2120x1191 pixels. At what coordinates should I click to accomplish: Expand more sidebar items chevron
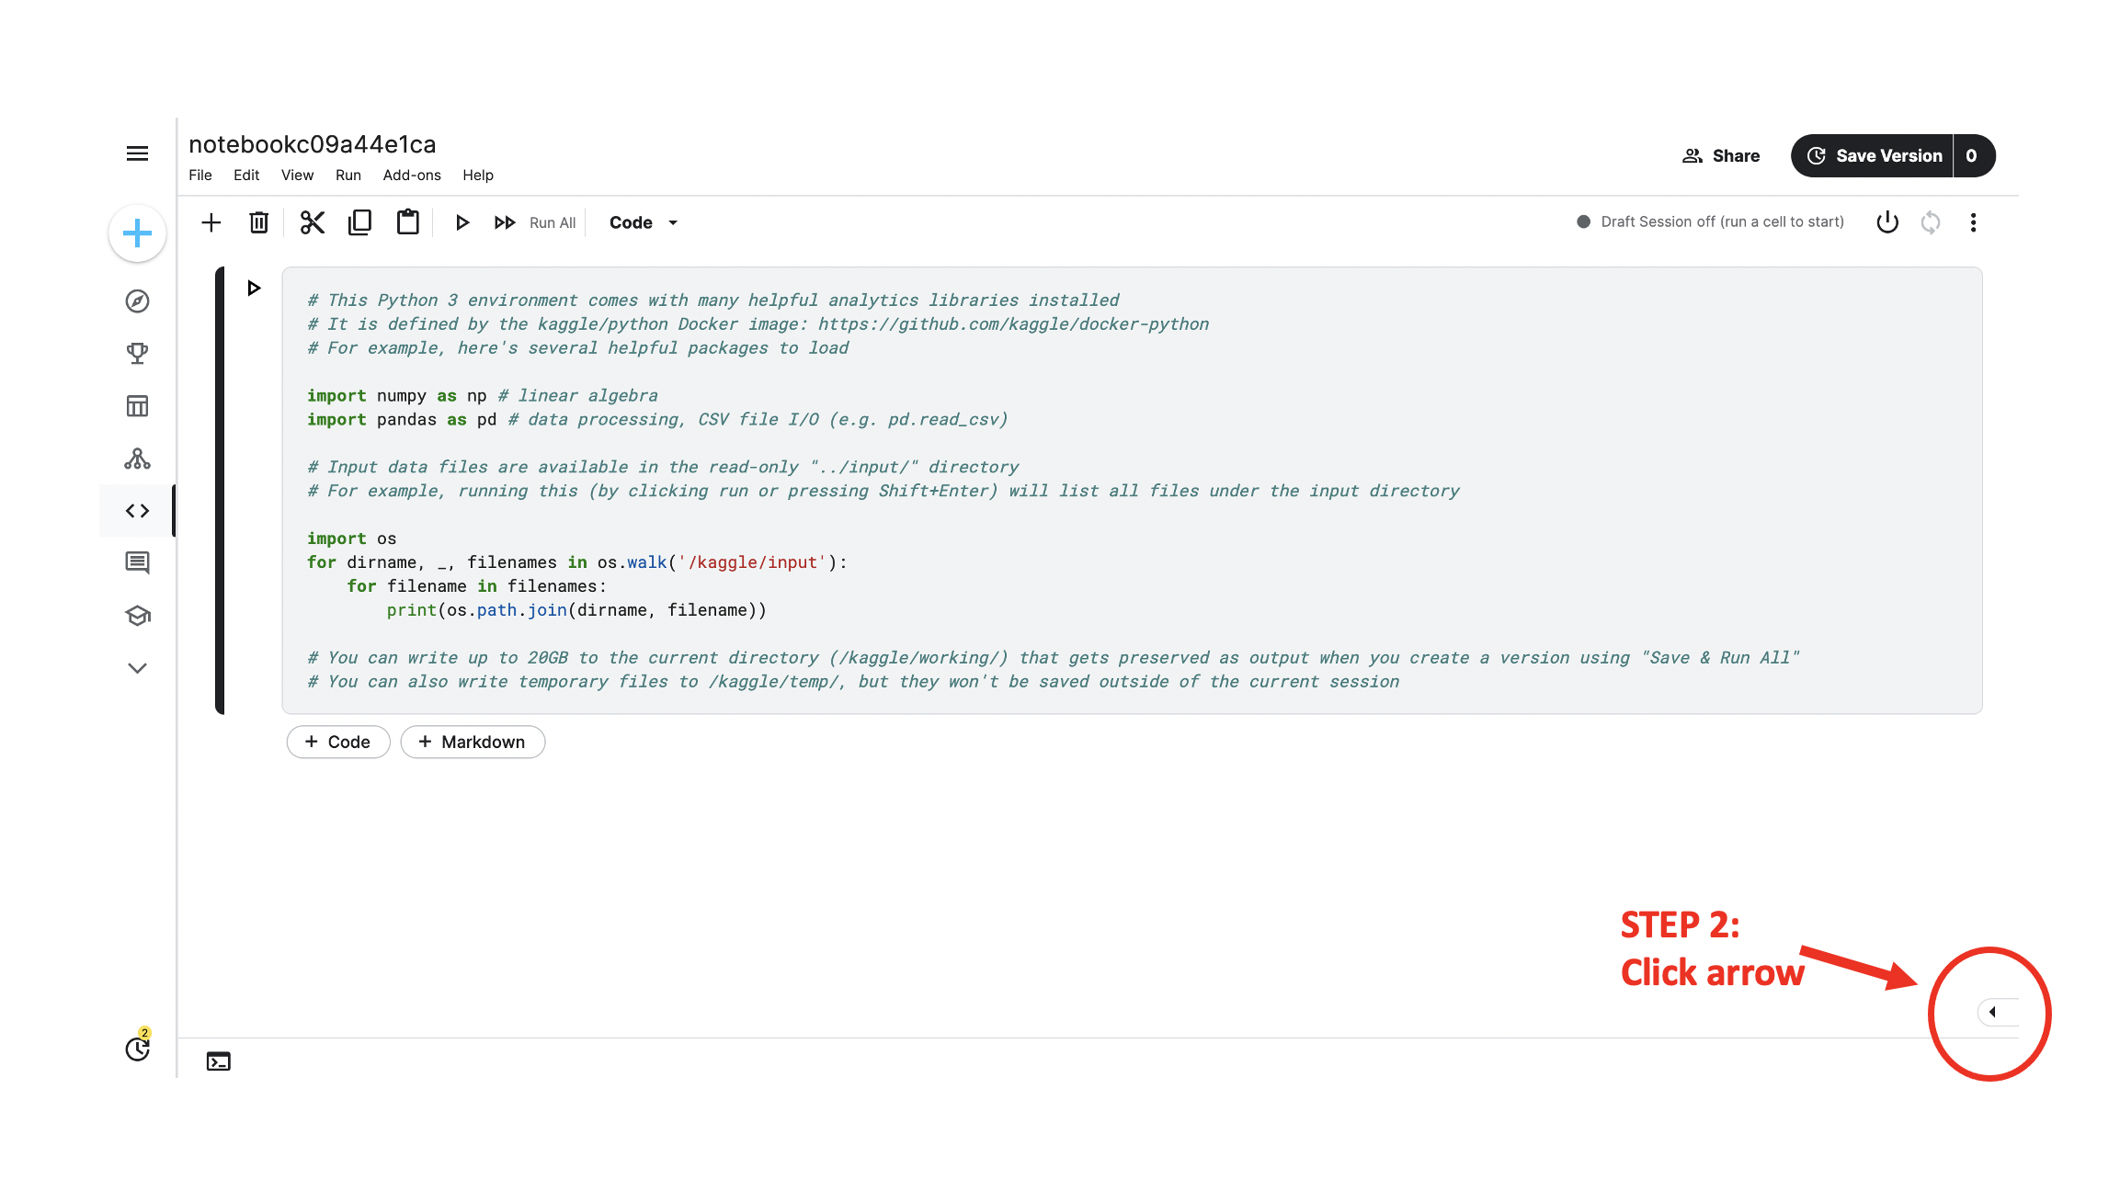(x=137, y=668)
